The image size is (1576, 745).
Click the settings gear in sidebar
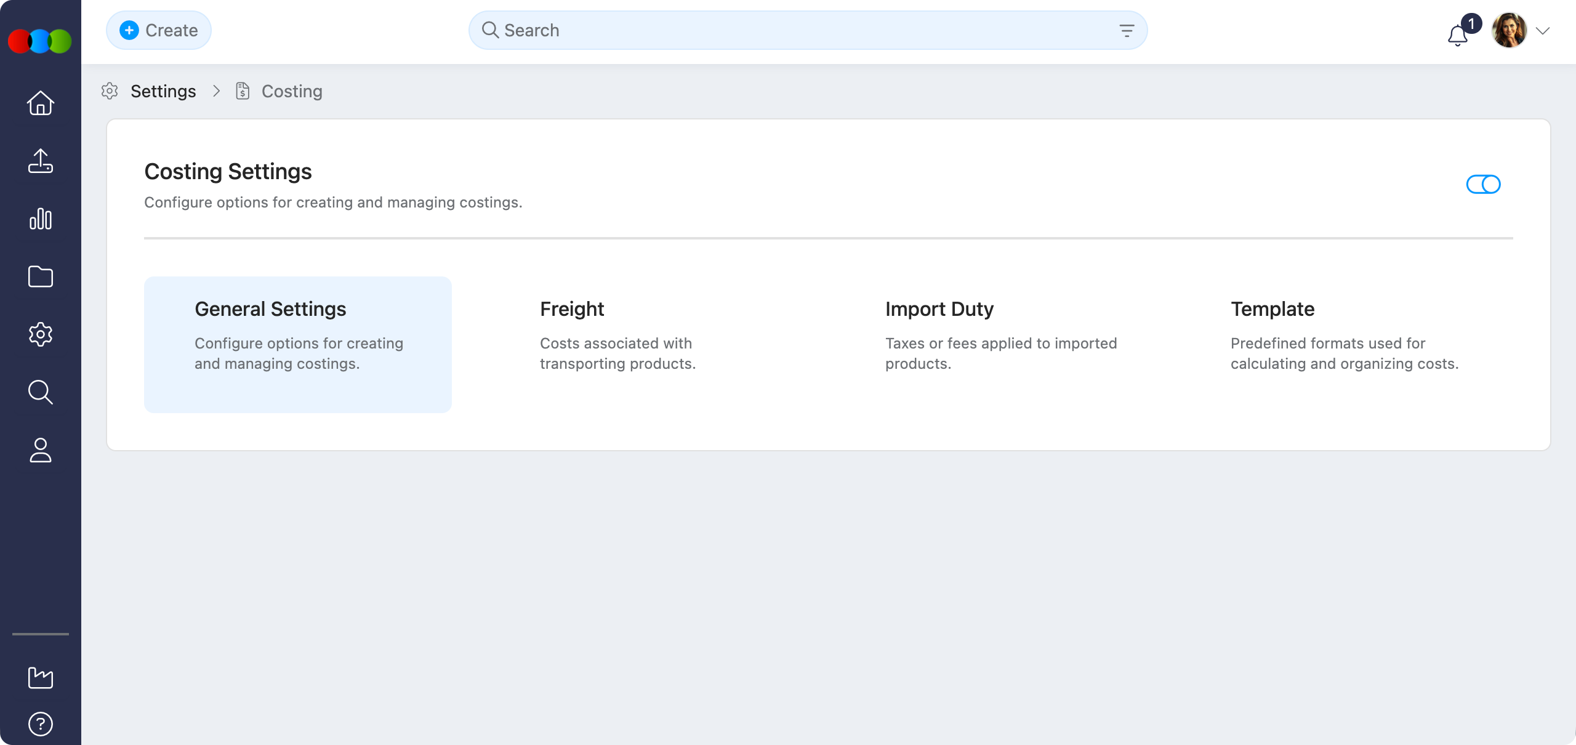coord(41,334)
